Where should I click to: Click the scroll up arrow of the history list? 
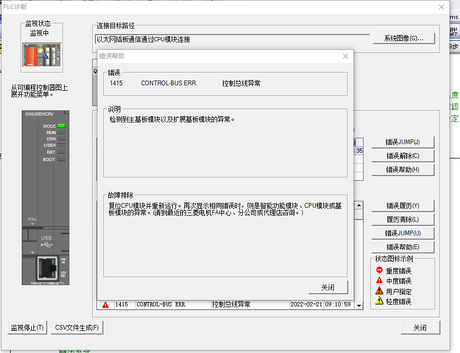pos(359,206)
